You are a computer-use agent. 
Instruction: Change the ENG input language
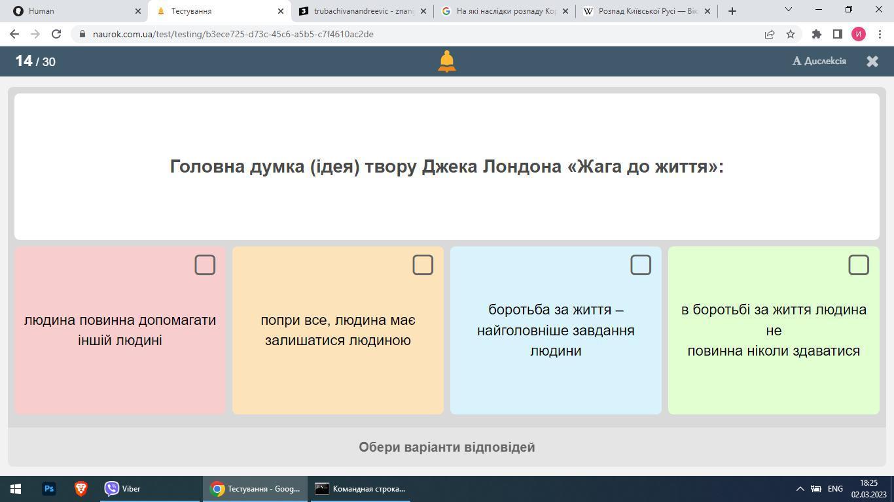tap(835, 489)
